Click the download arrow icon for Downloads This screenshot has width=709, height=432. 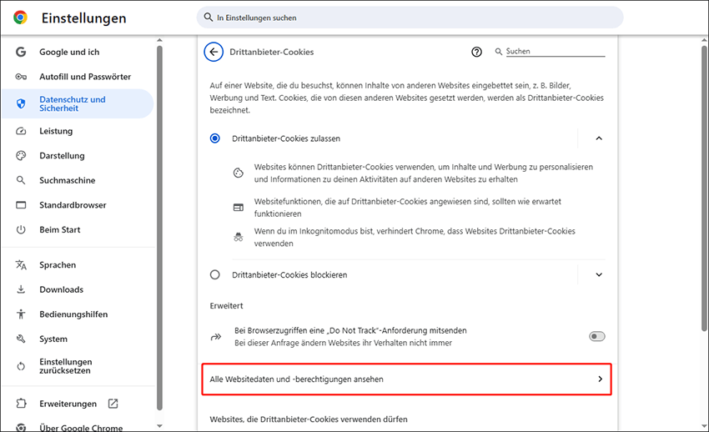pyautogui.click(x=21, y=289)
